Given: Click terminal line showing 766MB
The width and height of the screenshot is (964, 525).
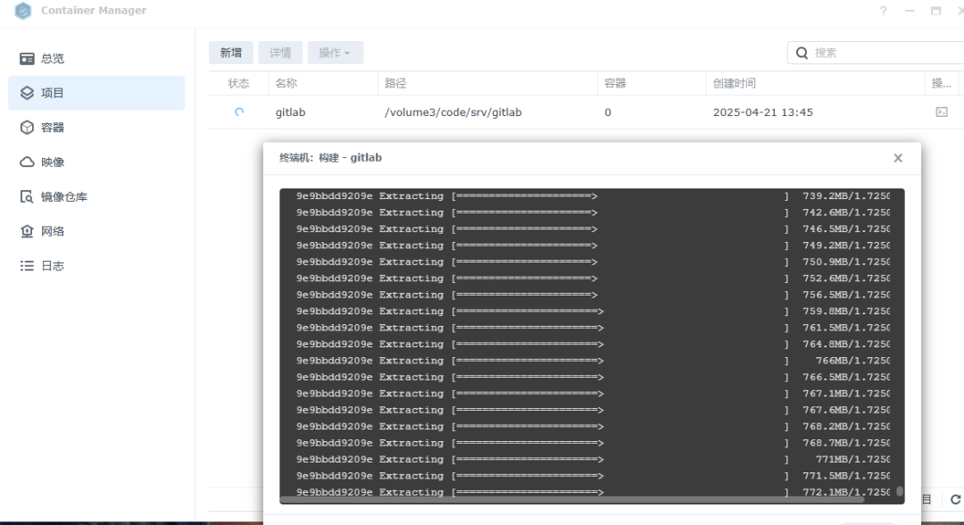Looking at the screenshot, I should click(593, 361).
